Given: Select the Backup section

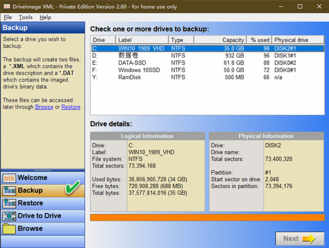Looking at the screenshot, I should pyautogui.click(x=43, y=191).
